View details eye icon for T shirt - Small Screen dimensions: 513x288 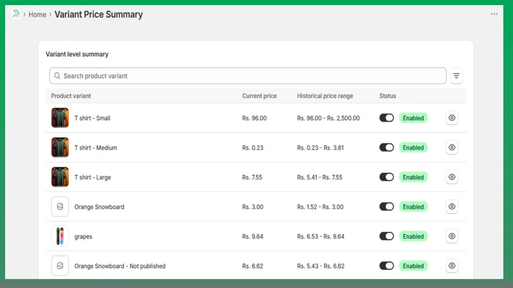(452, 118)
